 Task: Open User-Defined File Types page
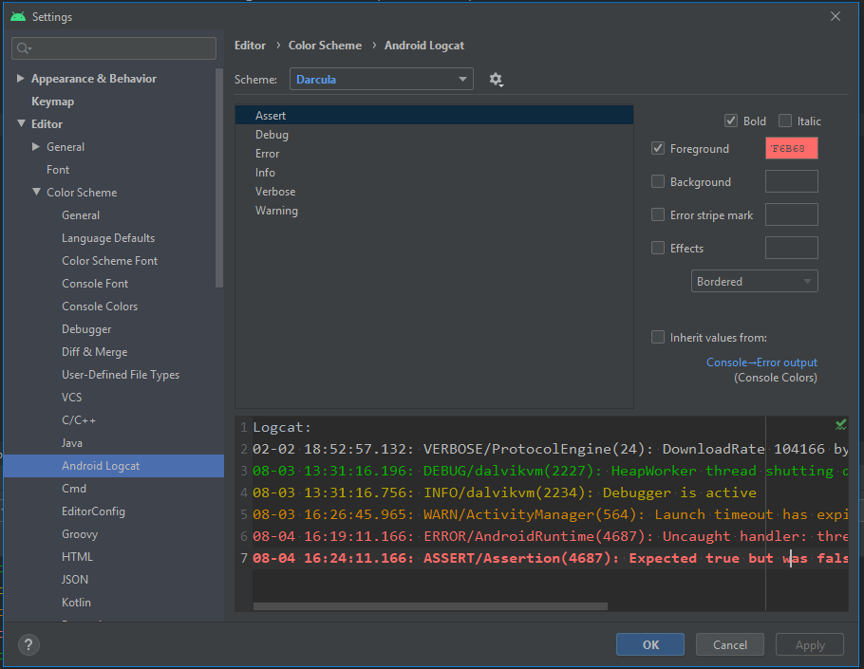click(x=121, y=375)
